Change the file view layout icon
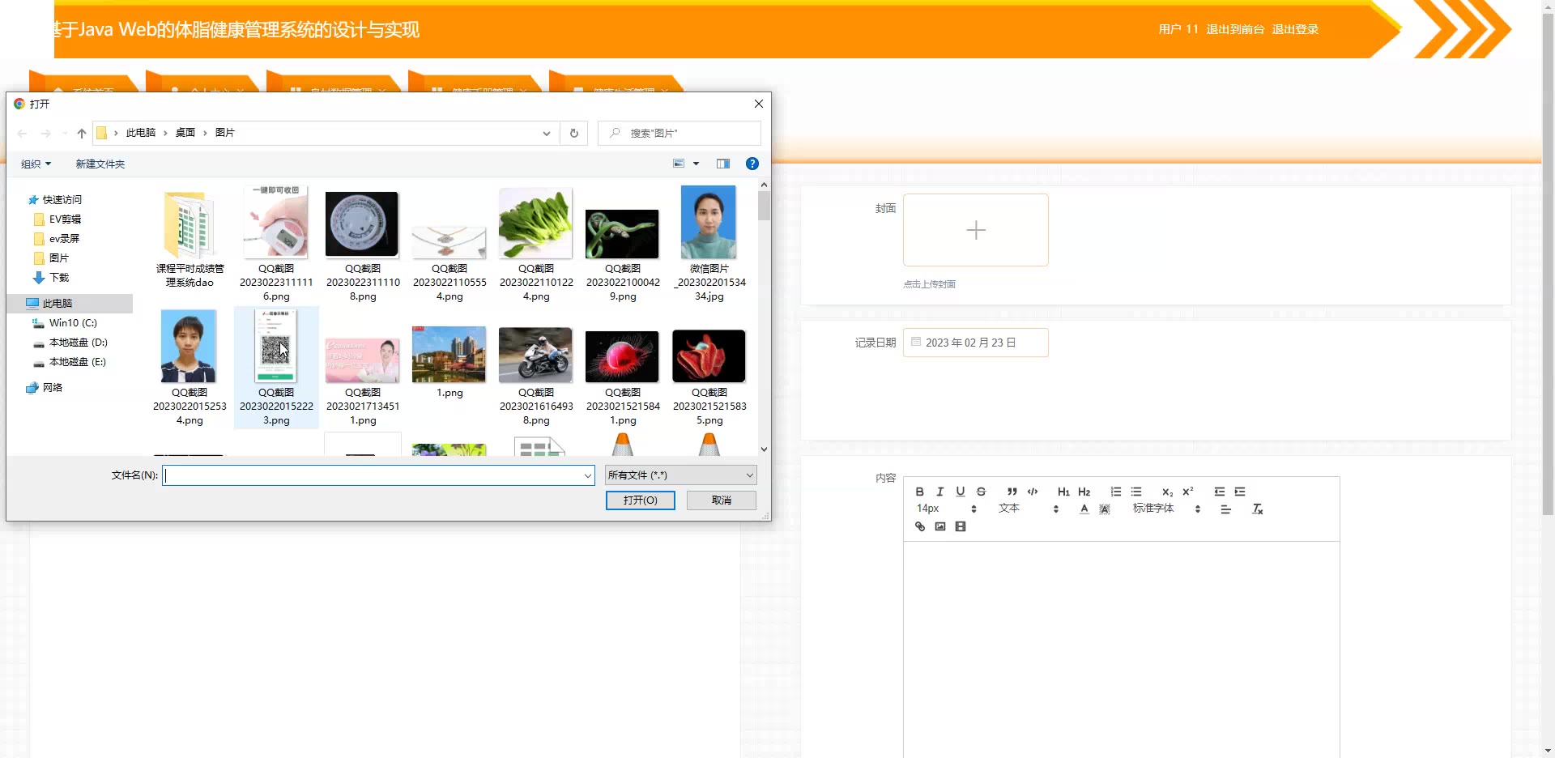 (x=679, y=164)
